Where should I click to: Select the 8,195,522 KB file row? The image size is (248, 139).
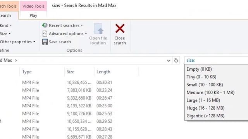coord(69,106)
